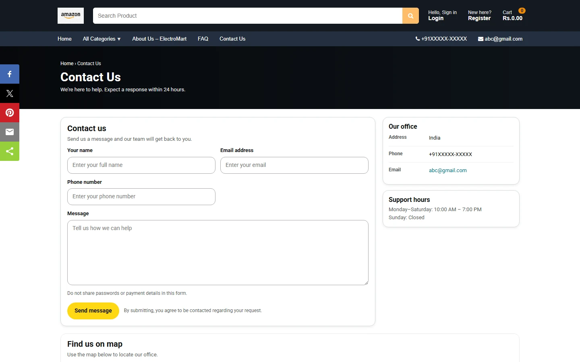Click the Send message button

[x=93, y=311]
